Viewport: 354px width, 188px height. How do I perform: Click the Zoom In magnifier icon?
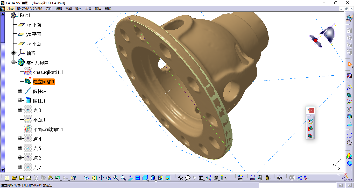point(116,178)
